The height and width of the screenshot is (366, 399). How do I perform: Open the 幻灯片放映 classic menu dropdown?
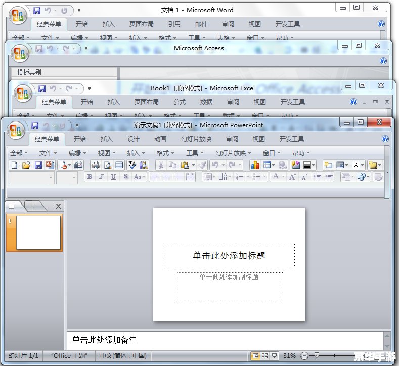(233, 153)
